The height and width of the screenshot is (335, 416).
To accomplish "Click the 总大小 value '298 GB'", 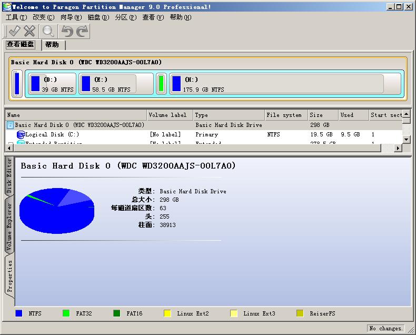I will pos(169,200).
